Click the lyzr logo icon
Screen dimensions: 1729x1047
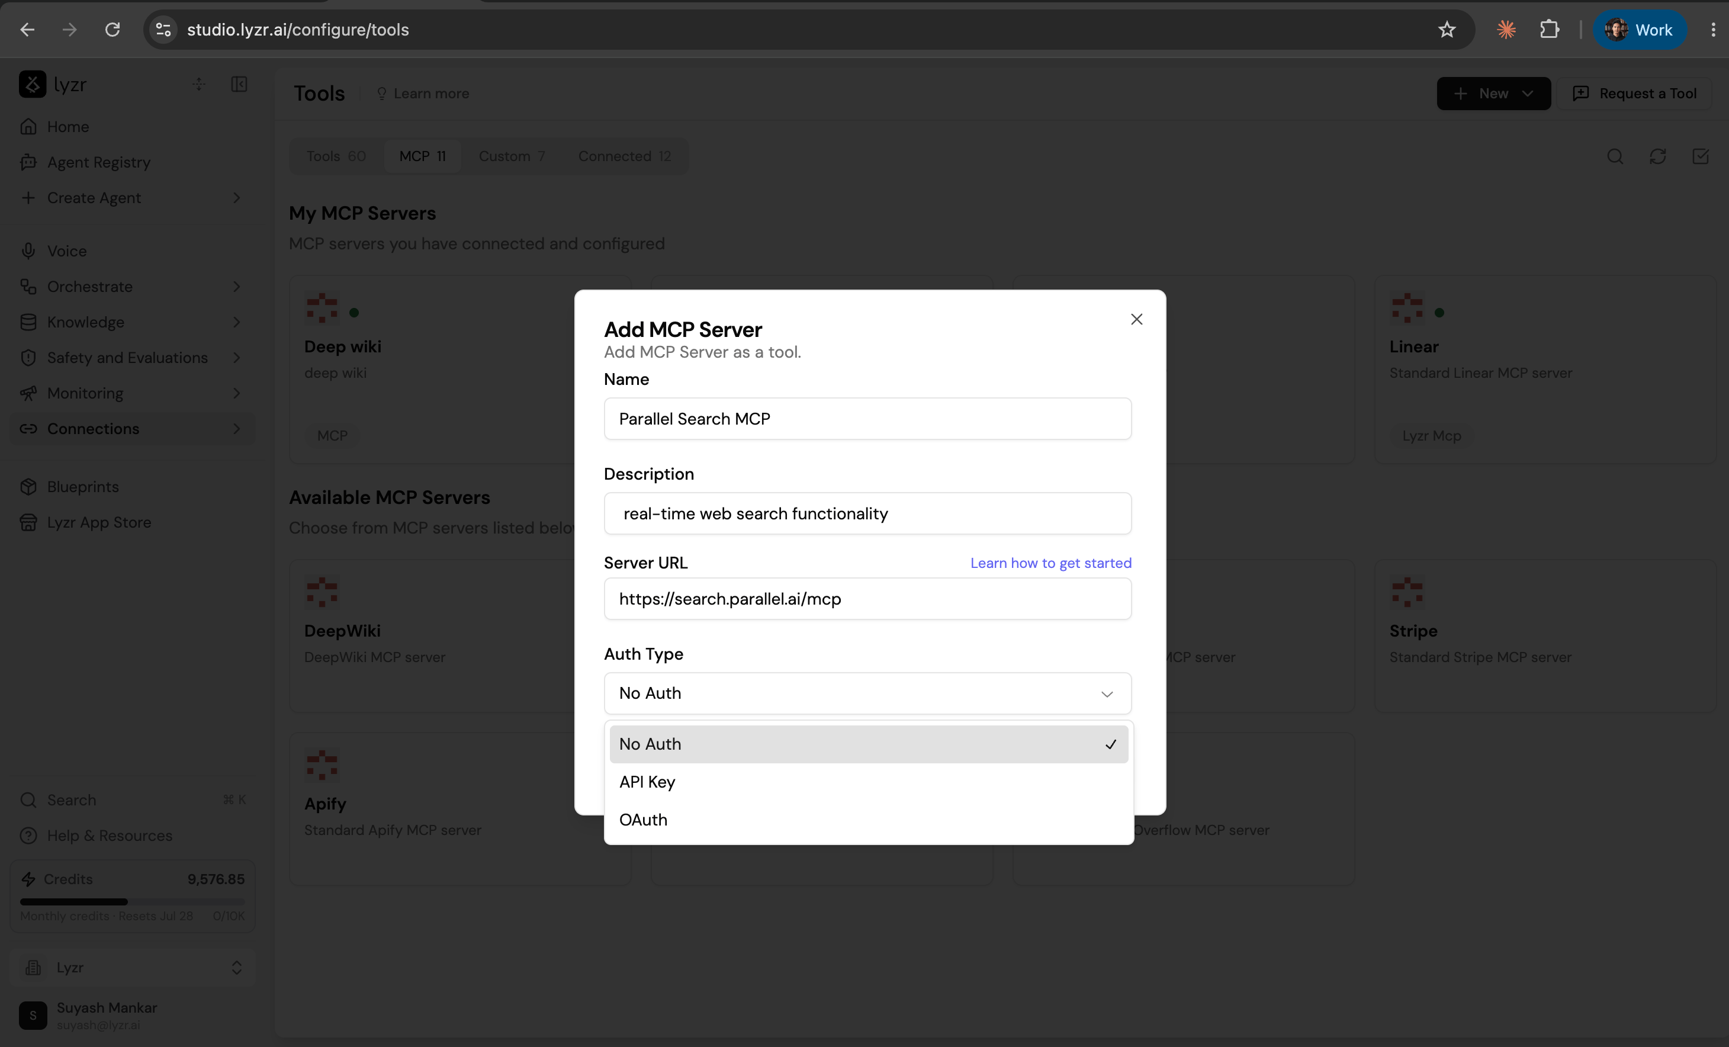(x=33, y=84)
